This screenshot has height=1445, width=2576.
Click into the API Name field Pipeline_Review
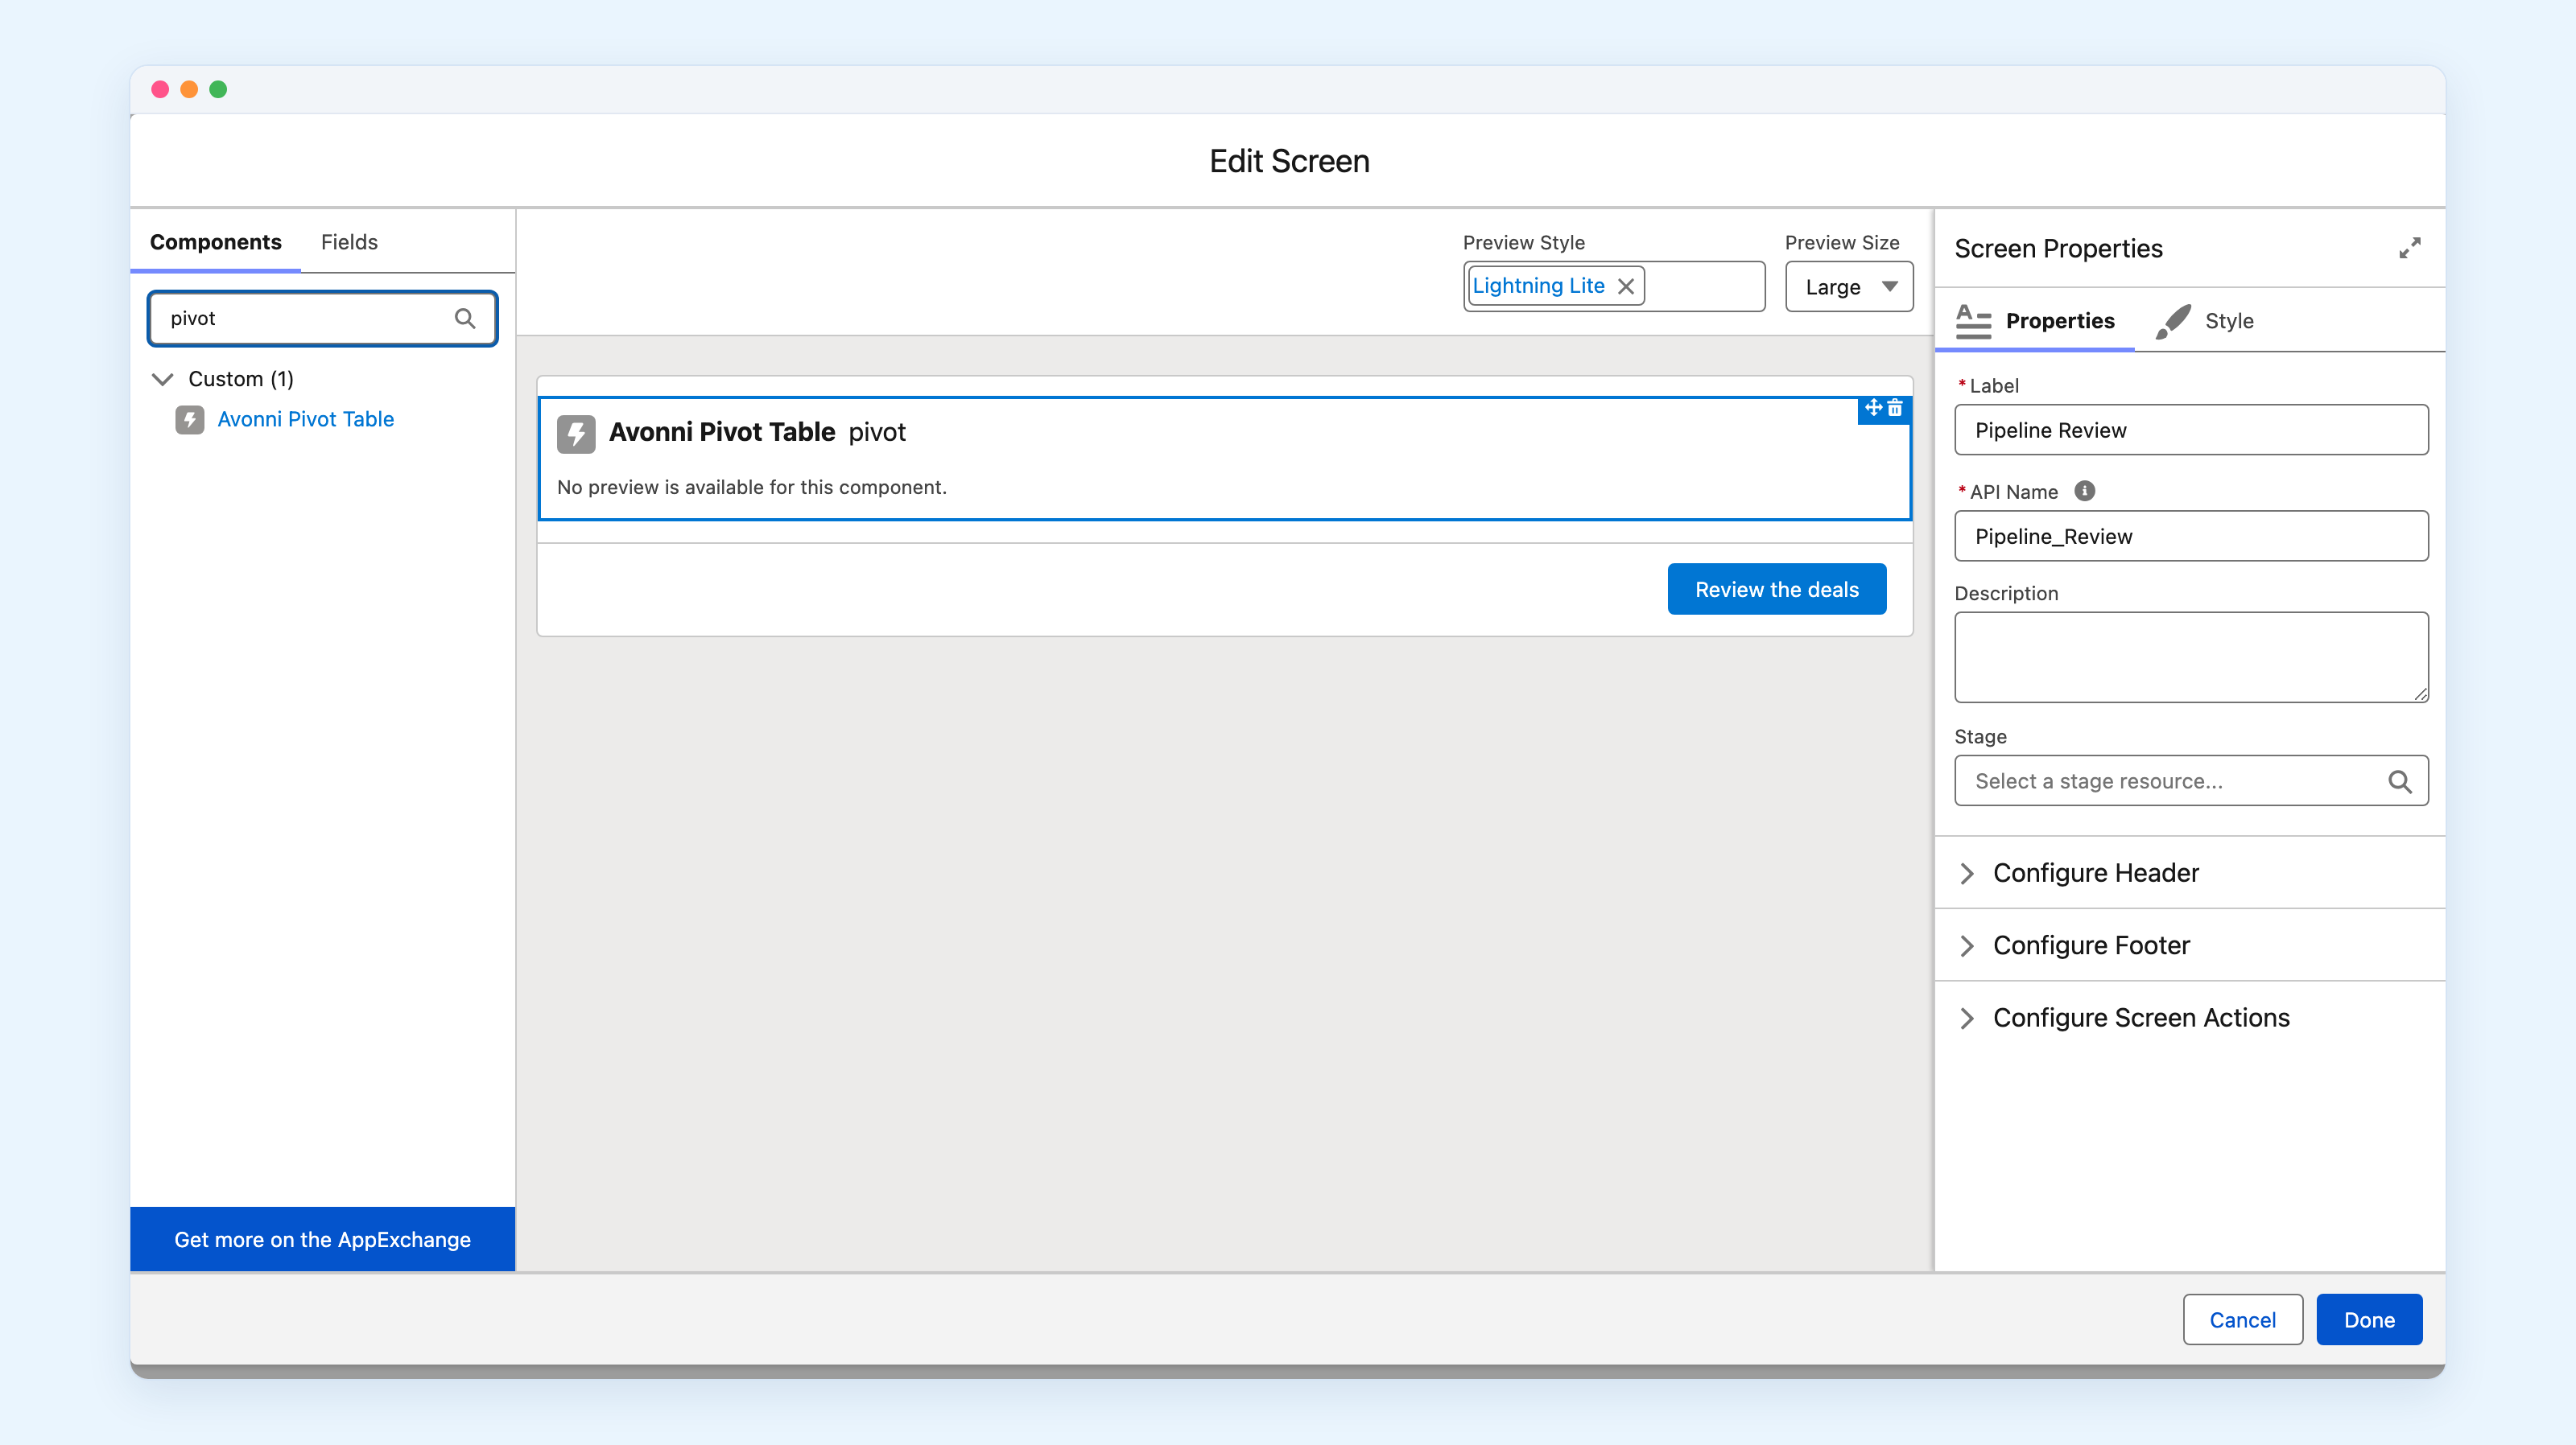click(x=2190, y=536)
